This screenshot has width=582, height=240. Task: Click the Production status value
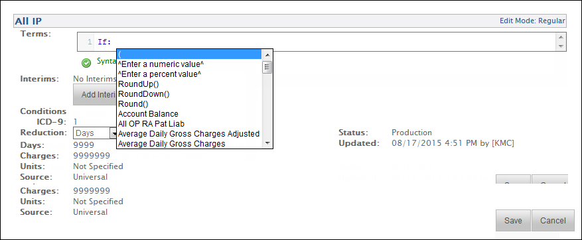pos(411,133)
